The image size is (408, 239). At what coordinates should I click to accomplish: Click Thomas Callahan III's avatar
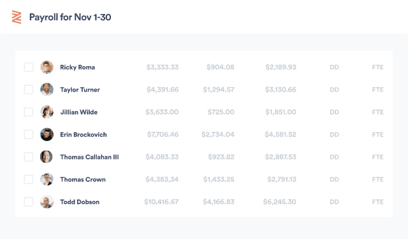coord(47,157)
